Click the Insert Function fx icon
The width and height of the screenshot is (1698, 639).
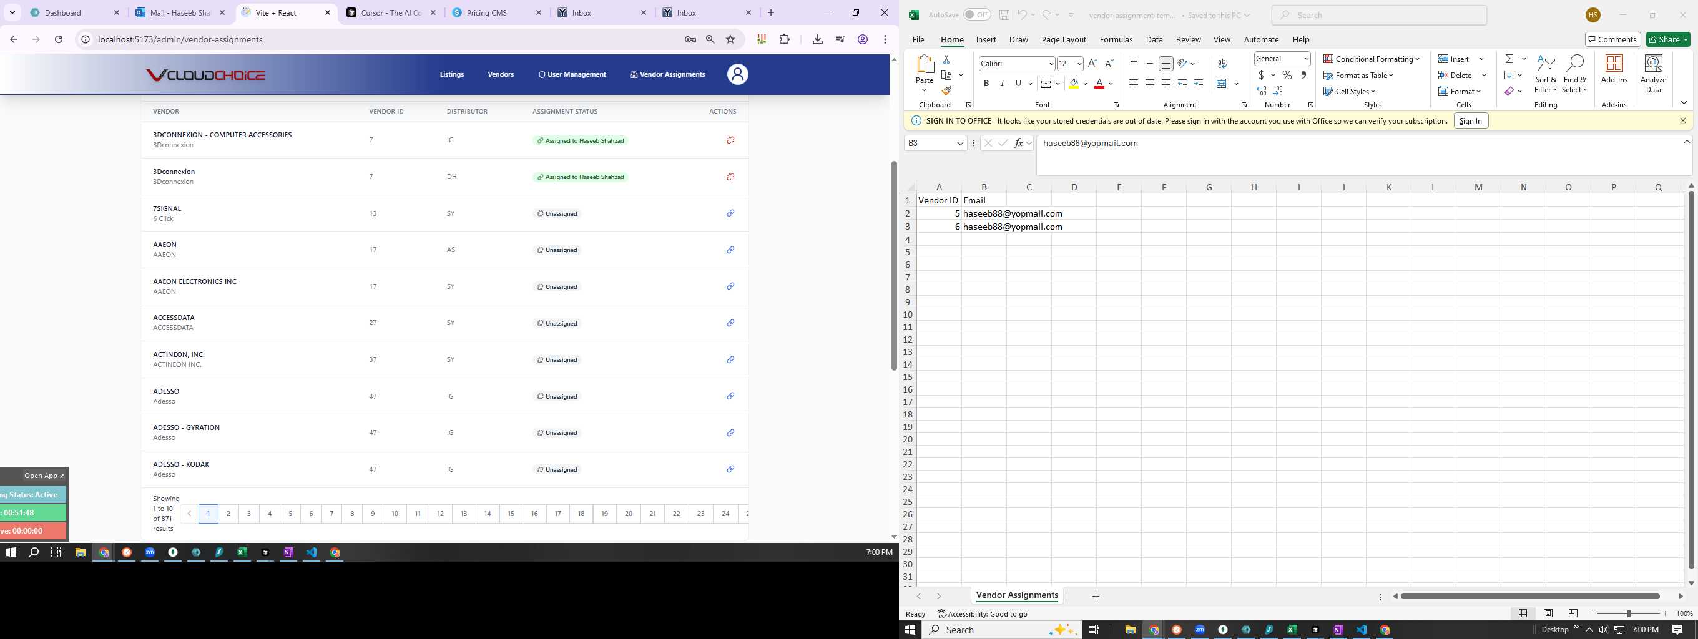1018,143
